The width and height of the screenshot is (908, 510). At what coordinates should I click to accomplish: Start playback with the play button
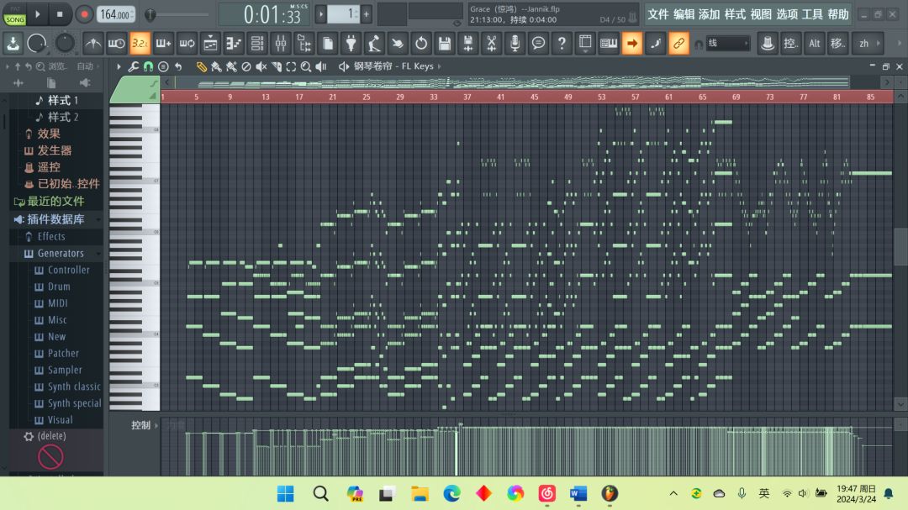tap(38, 14)
